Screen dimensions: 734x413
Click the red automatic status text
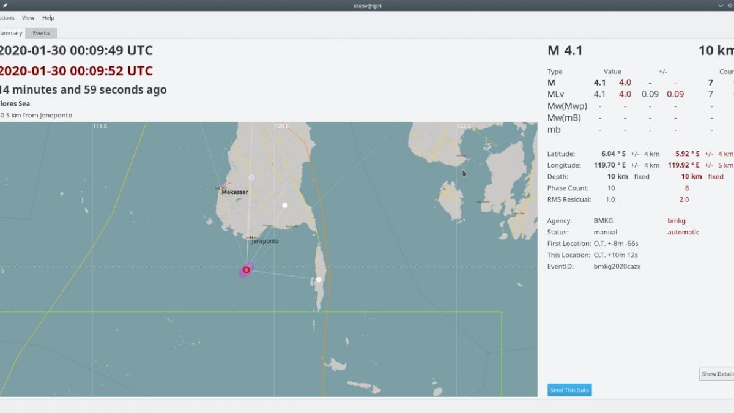coord(683,232)
